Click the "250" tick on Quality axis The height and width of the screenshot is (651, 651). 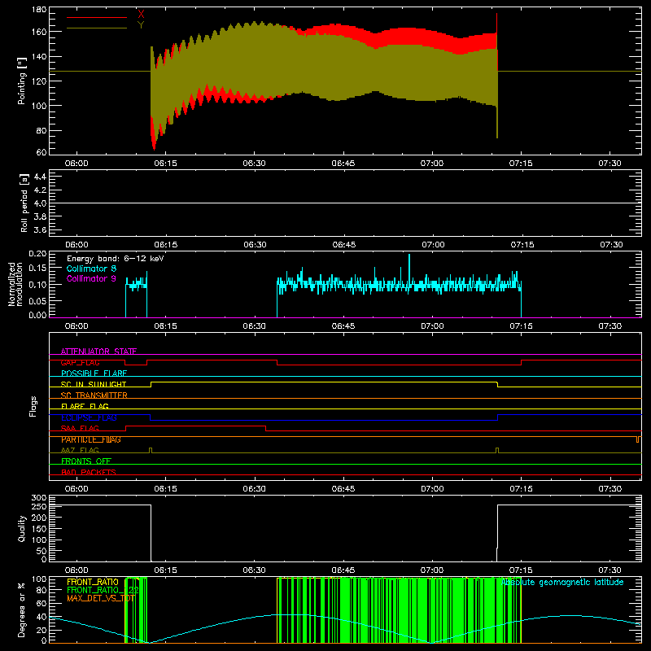(39, 506)
